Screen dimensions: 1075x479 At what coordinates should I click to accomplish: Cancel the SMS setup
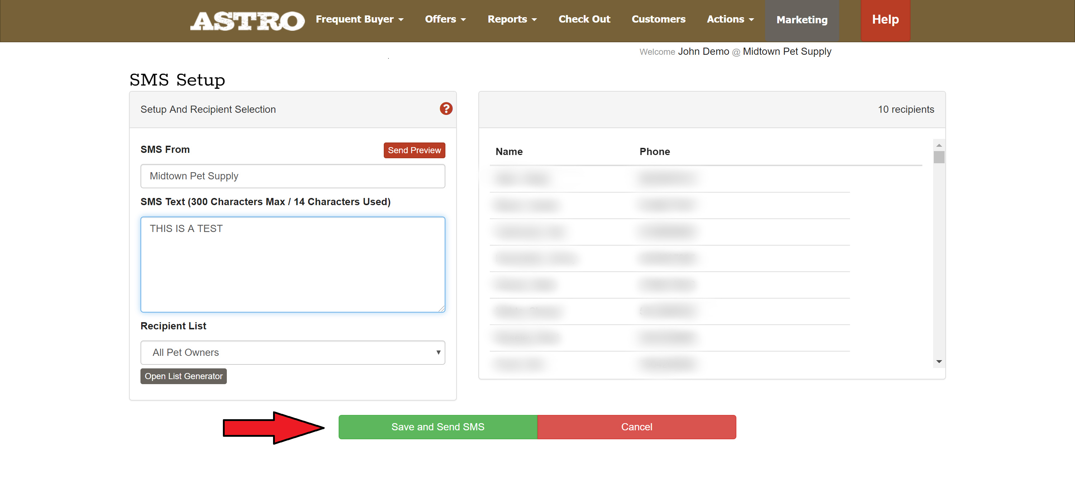tap(636, 426)
